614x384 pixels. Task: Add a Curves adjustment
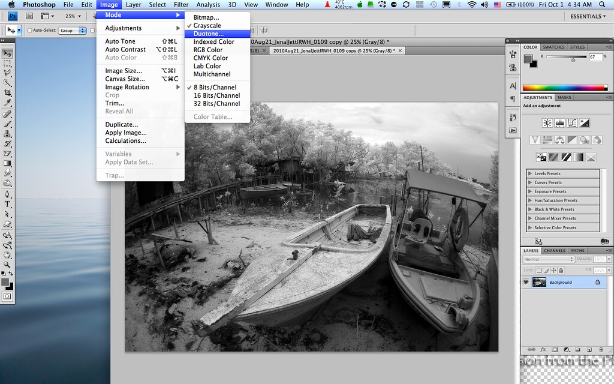[x=572, y=123]
